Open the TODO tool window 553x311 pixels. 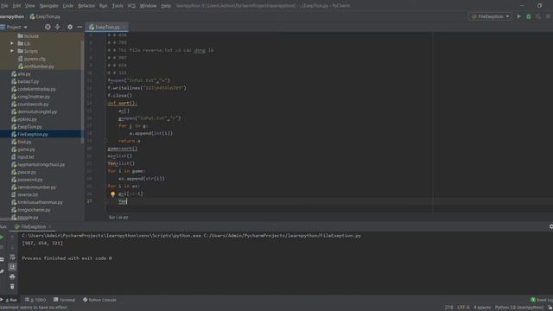[35, 300]
